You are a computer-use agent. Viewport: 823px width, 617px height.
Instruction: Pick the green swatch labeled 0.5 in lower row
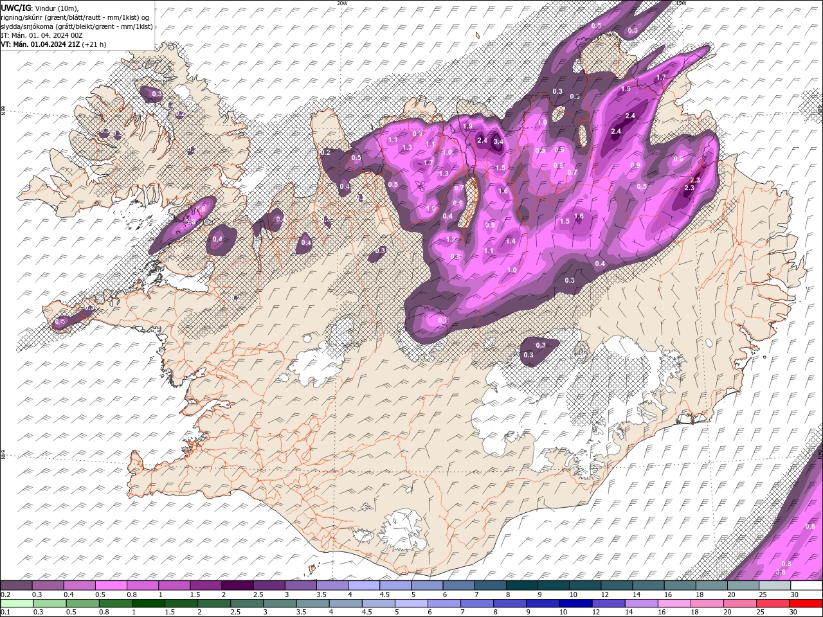click(x=82, y=604)
